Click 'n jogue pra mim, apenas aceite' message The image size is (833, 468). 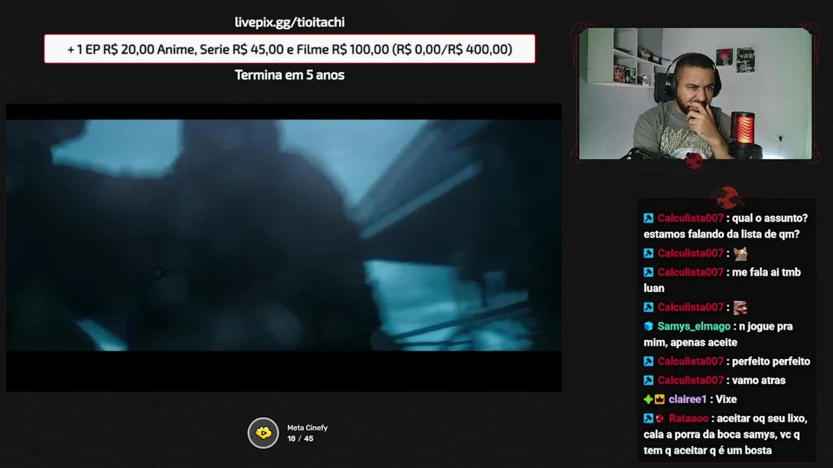718,334
